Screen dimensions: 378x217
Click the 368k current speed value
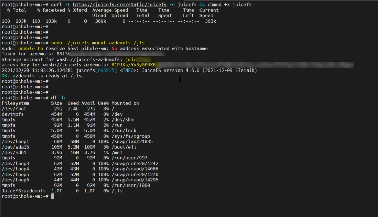point(210,21)
